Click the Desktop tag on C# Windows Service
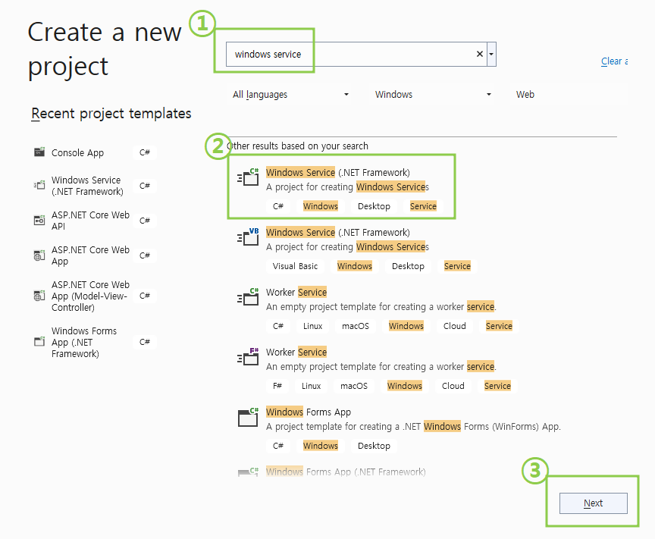Viewport: 655px width, 539px height. tap(374, 206)
